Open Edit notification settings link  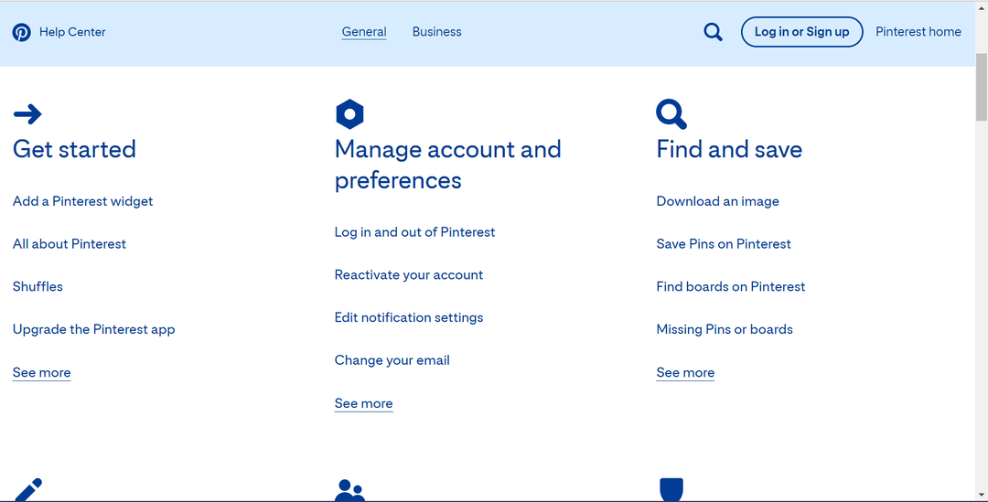409,317
